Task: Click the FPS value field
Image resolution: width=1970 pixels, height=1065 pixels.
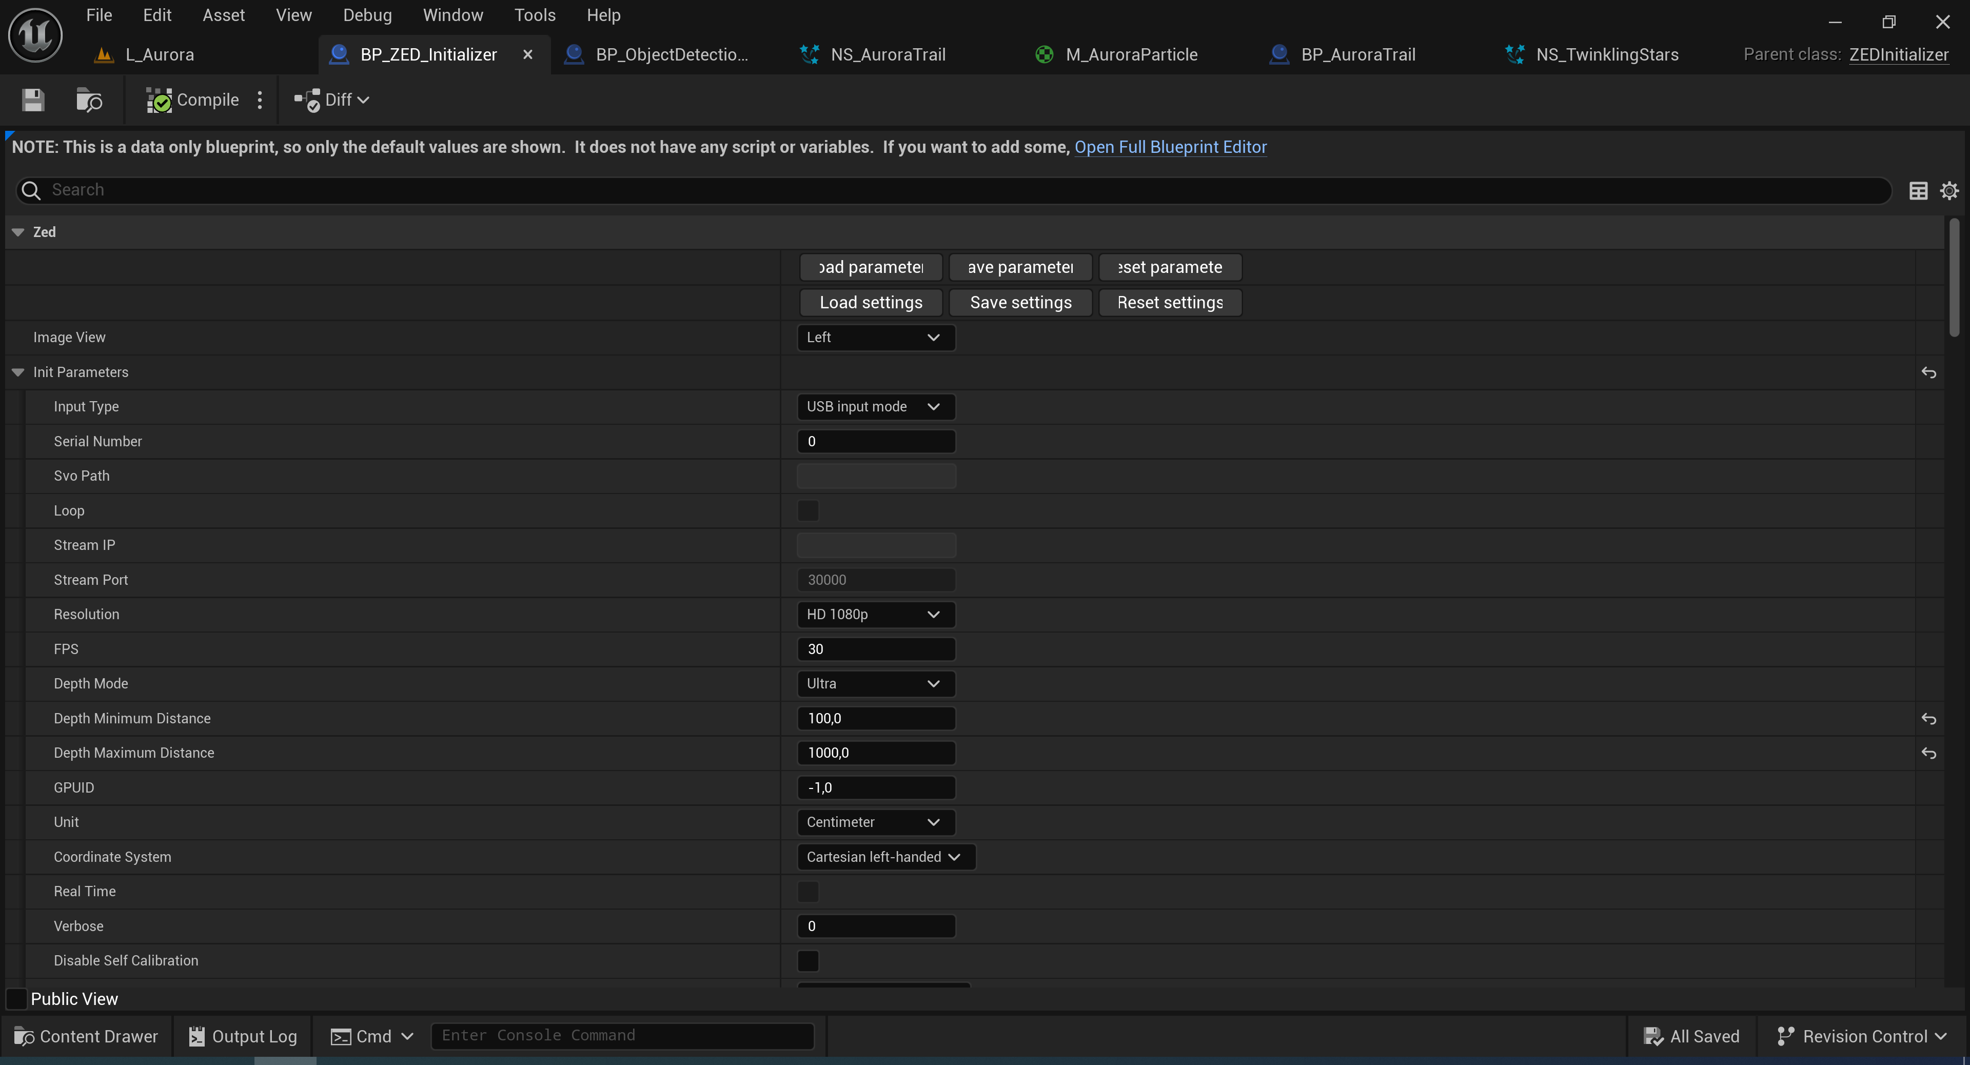Action: click(x=876, y=649)
